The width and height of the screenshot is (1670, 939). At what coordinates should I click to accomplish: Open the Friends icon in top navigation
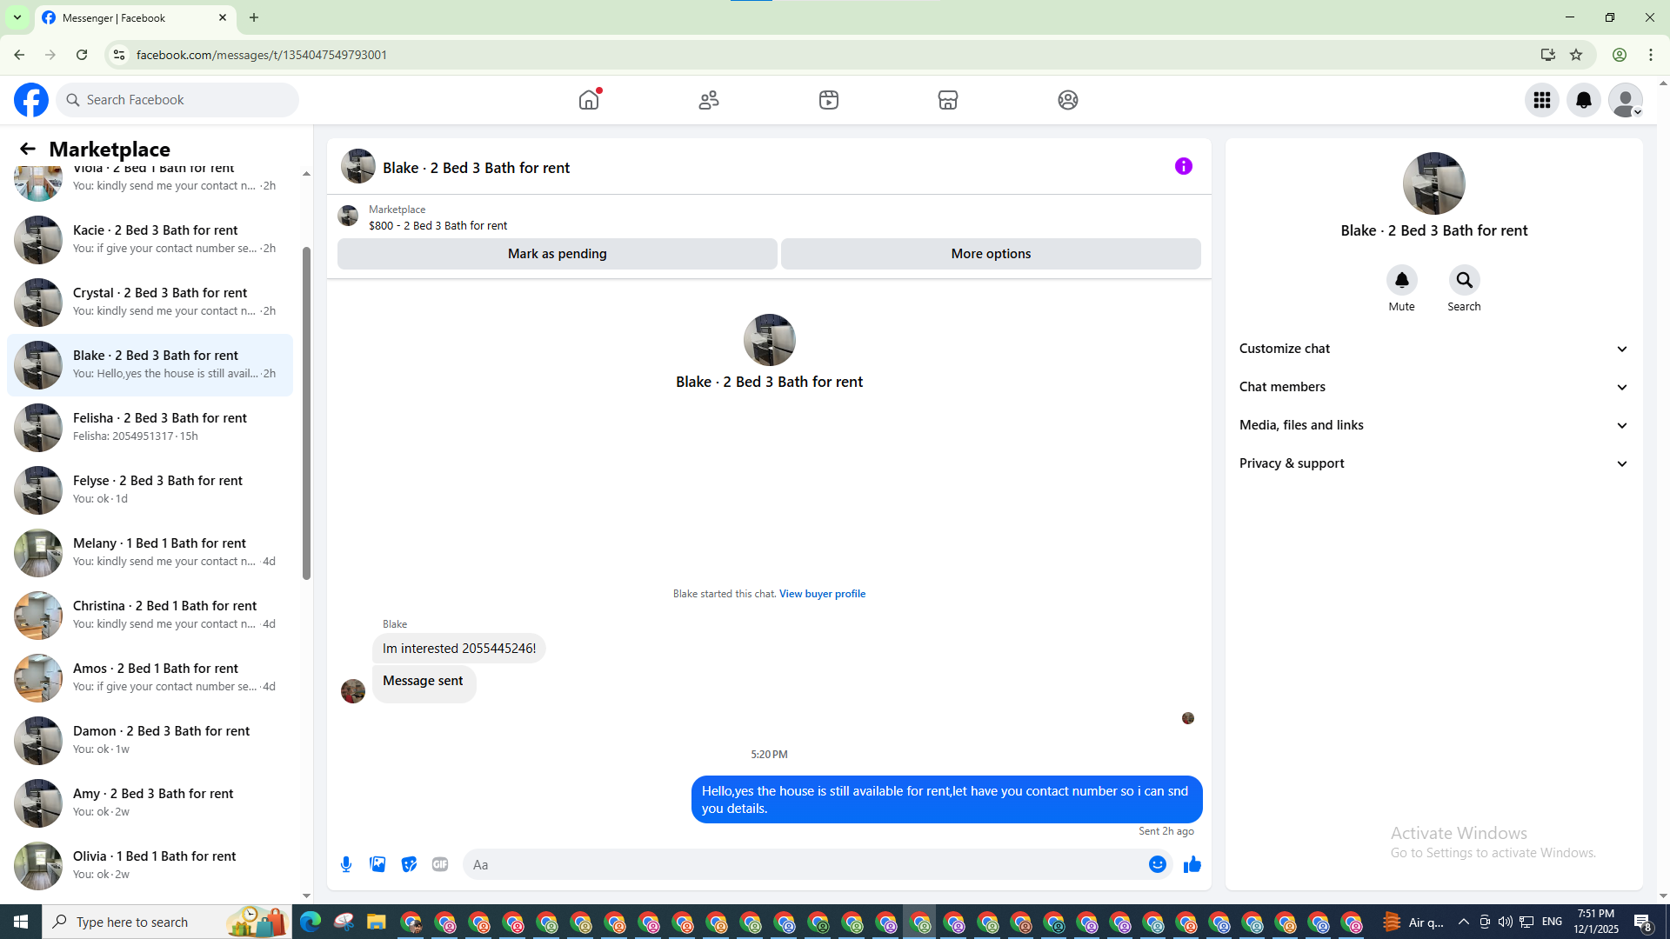click(709, 100)
